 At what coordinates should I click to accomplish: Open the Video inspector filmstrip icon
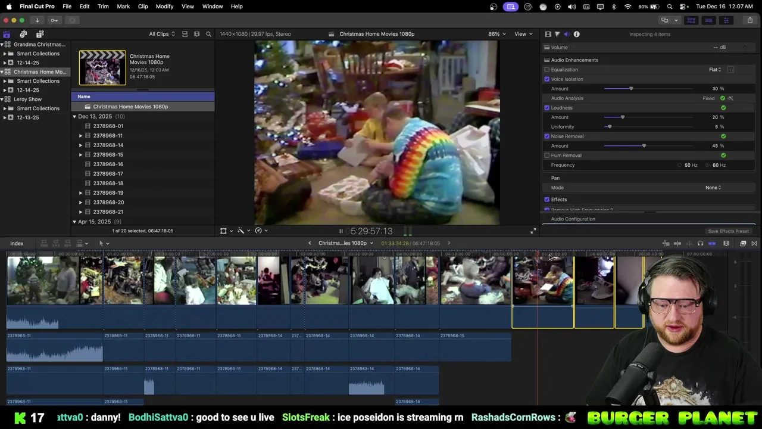click(x=548, y=34)
